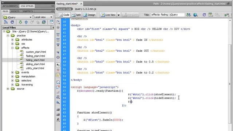The image size is (233, 131).
Task: Switch to Design view
Action: (89, 15)
